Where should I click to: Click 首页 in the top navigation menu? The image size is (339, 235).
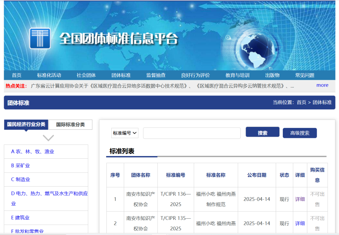click(16, 75)
